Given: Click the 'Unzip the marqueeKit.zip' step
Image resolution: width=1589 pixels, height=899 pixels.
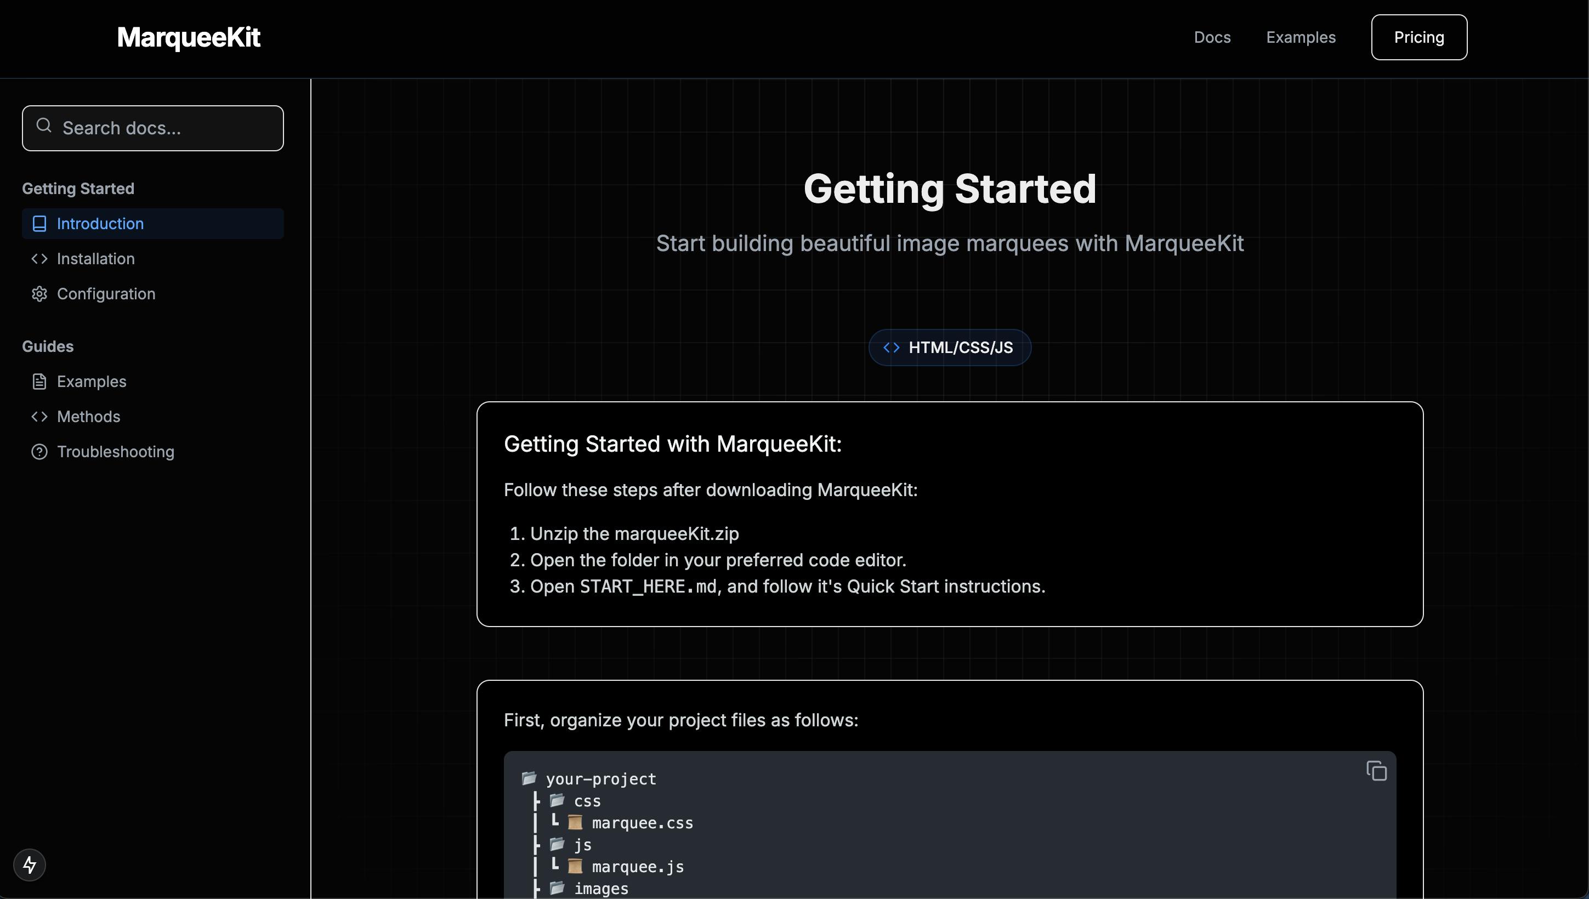Looking at the screenshot, I should coord(634,533).
